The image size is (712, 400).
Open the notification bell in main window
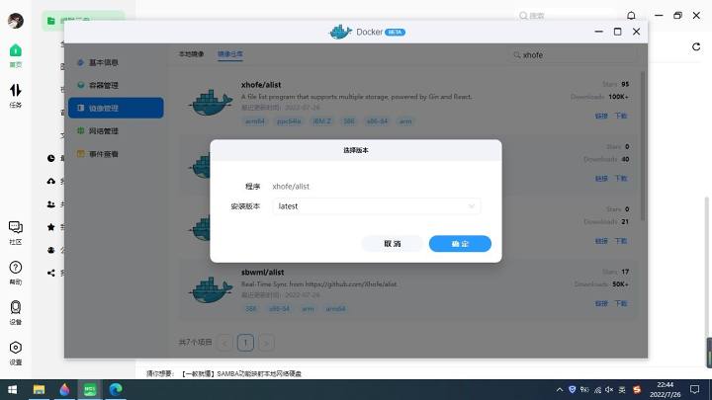[x=631, y=16]
